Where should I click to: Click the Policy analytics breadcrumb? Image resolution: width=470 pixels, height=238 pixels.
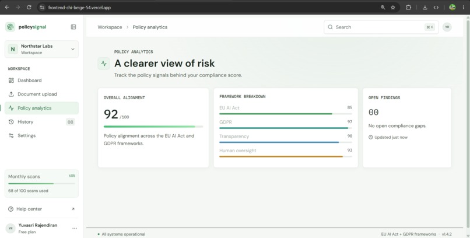(150, 27)
